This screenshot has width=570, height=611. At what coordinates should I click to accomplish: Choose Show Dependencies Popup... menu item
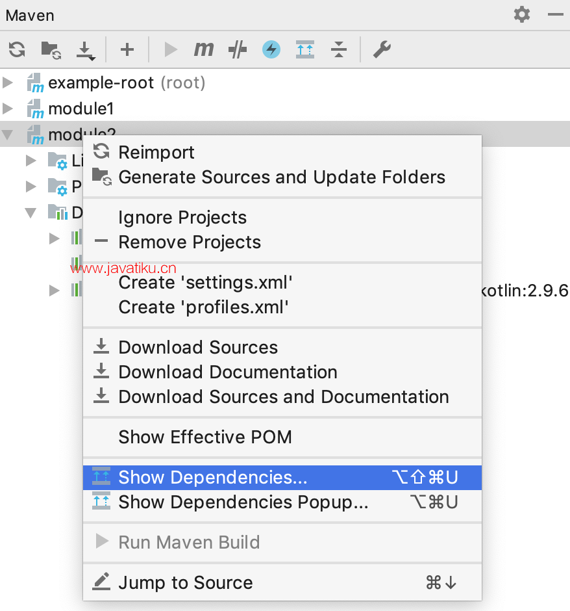point(282,502)
